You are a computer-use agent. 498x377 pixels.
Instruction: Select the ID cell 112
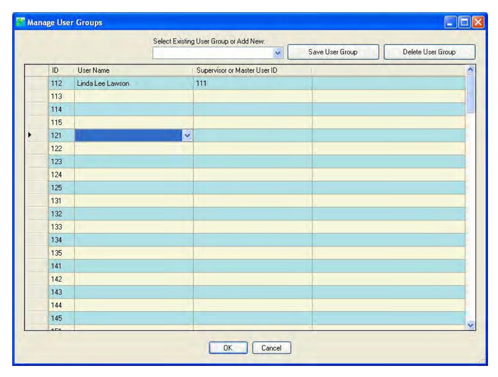point(62,83)
